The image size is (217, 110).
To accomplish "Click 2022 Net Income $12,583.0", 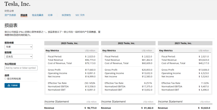I will point(147,76).
